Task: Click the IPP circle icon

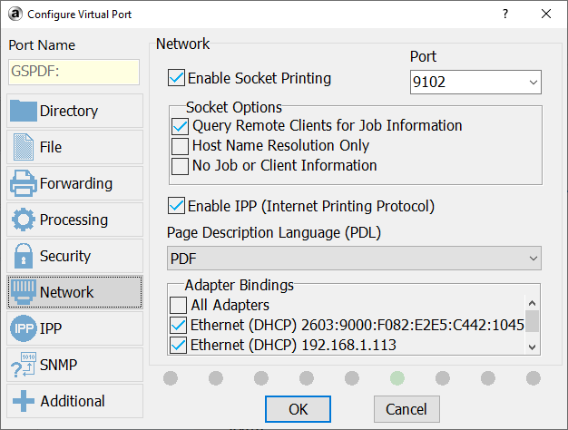Action: click(x=24, y=328)
